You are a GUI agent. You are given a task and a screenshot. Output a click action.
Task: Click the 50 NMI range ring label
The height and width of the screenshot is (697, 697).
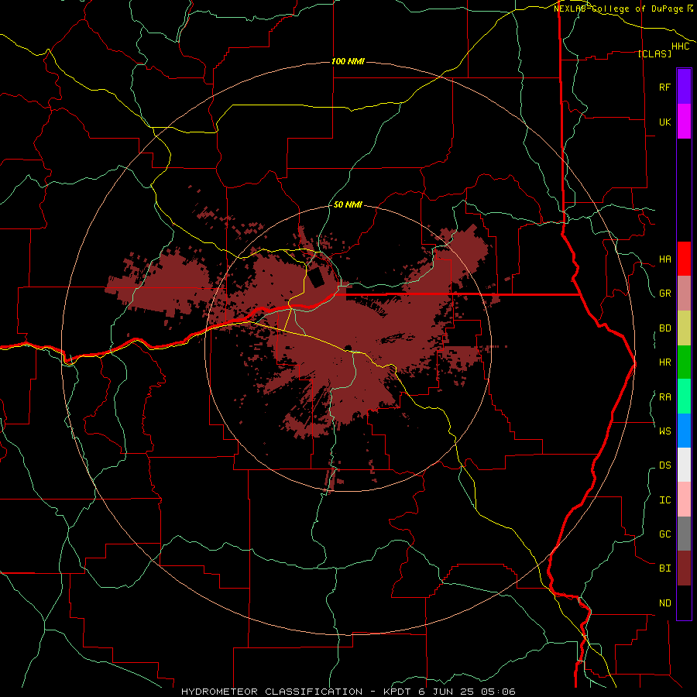click(x=348, y=204)
